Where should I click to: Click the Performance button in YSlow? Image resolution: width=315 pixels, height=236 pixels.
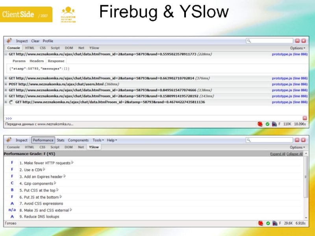pyautogui.click(x=43, y=140)
